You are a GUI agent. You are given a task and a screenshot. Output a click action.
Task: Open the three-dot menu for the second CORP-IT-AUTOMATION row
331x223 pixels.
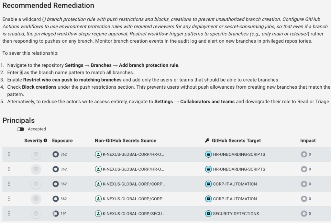[9, 199]
